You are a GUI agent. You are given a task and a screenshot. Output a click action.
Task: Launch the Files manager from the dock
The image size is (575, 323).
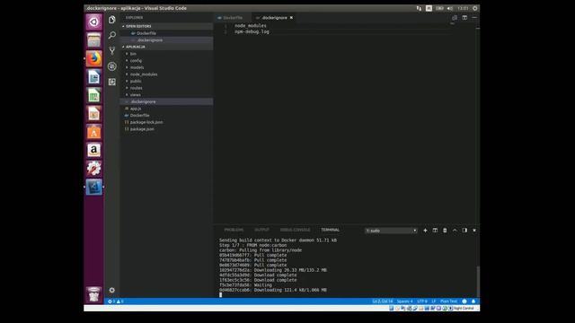[x=93, y=40]
